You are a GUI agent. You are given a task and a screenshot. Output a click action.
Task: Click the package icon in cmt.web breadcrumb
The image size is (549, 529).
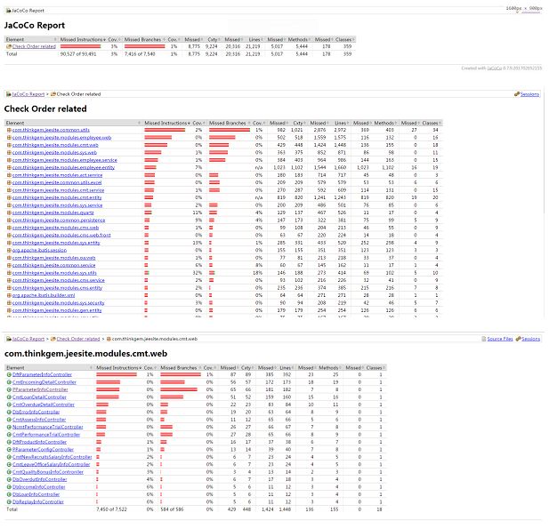pos(109,339)
